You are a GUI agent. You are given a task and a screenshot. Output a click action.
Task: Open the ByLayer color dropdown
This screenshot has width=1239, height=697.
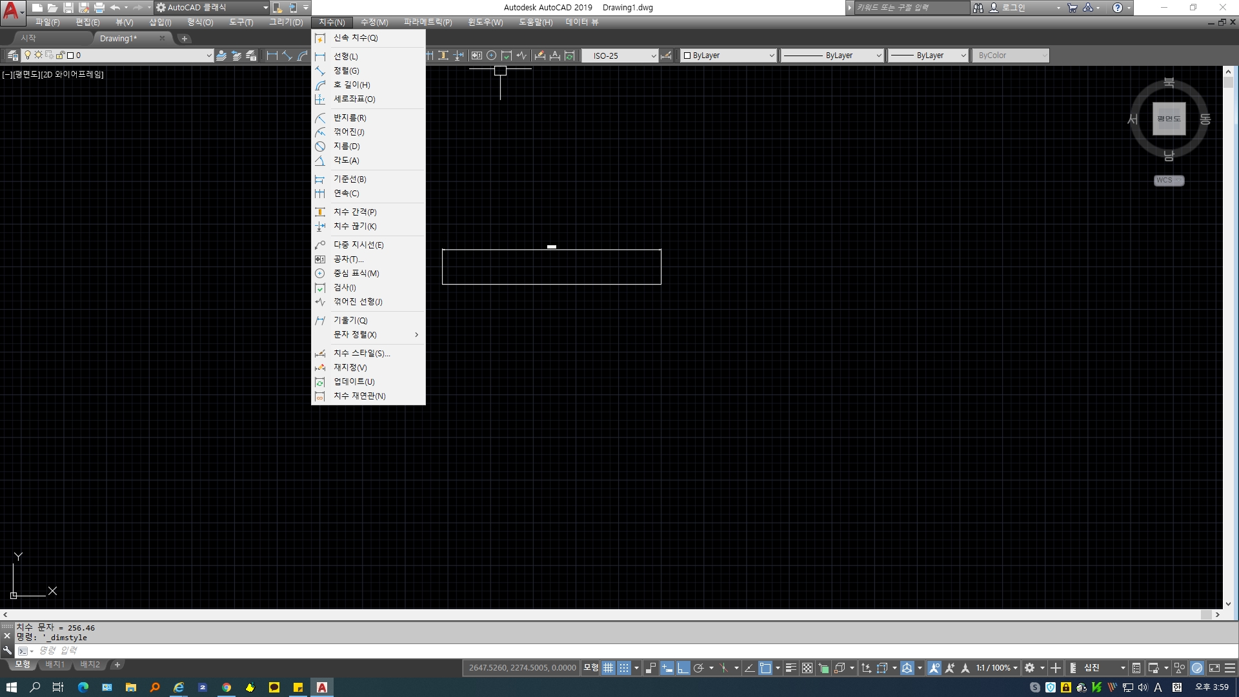729,56
